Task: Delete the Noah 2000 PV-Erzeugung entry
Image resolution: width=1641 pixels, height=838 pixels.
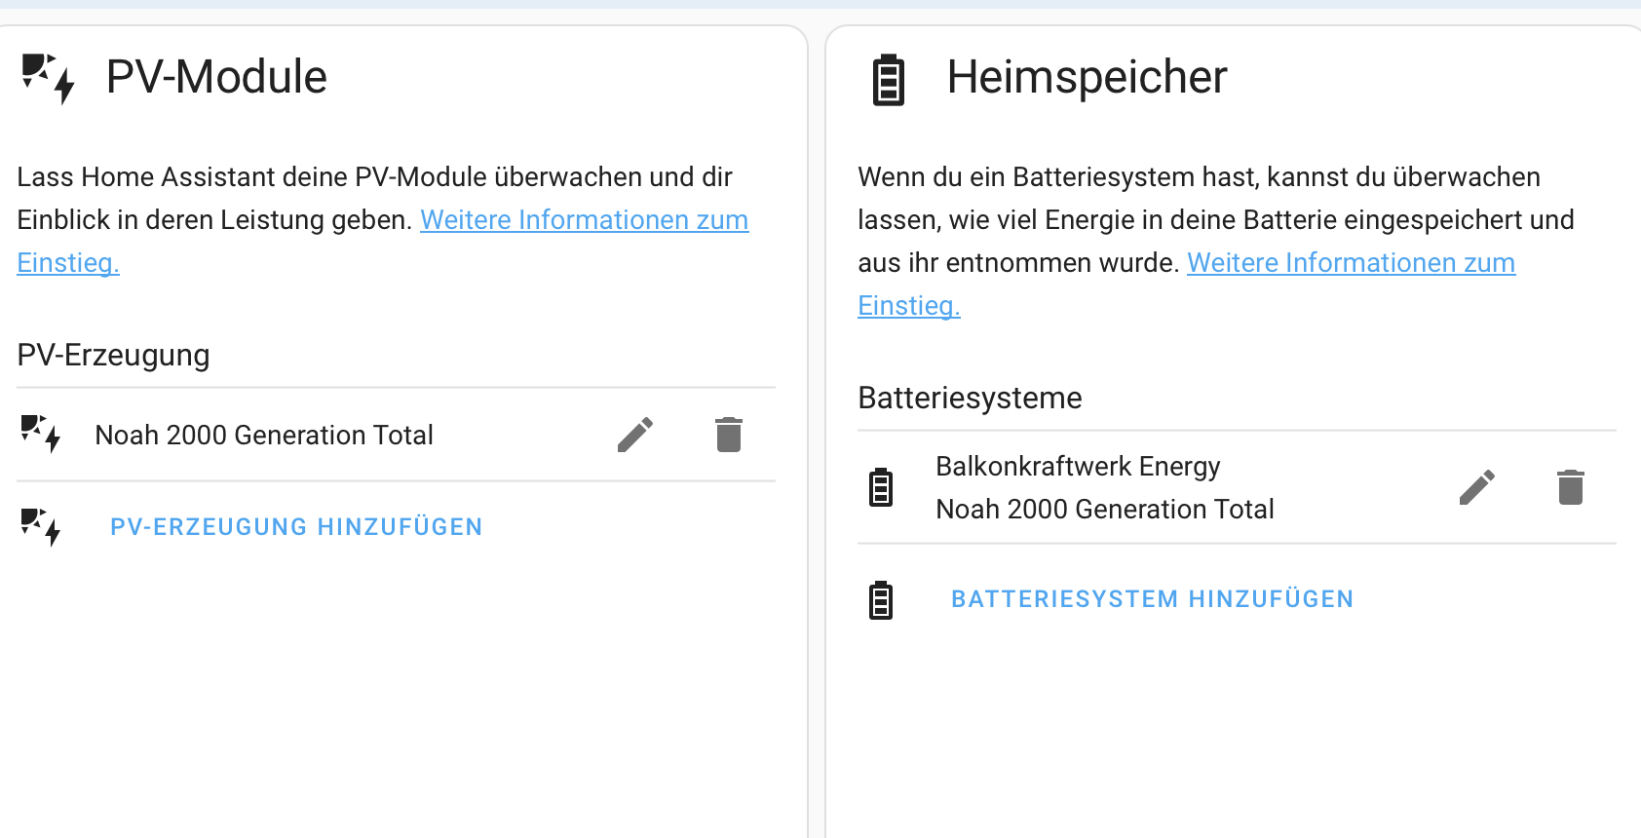Action: click(x=728, y=435)
